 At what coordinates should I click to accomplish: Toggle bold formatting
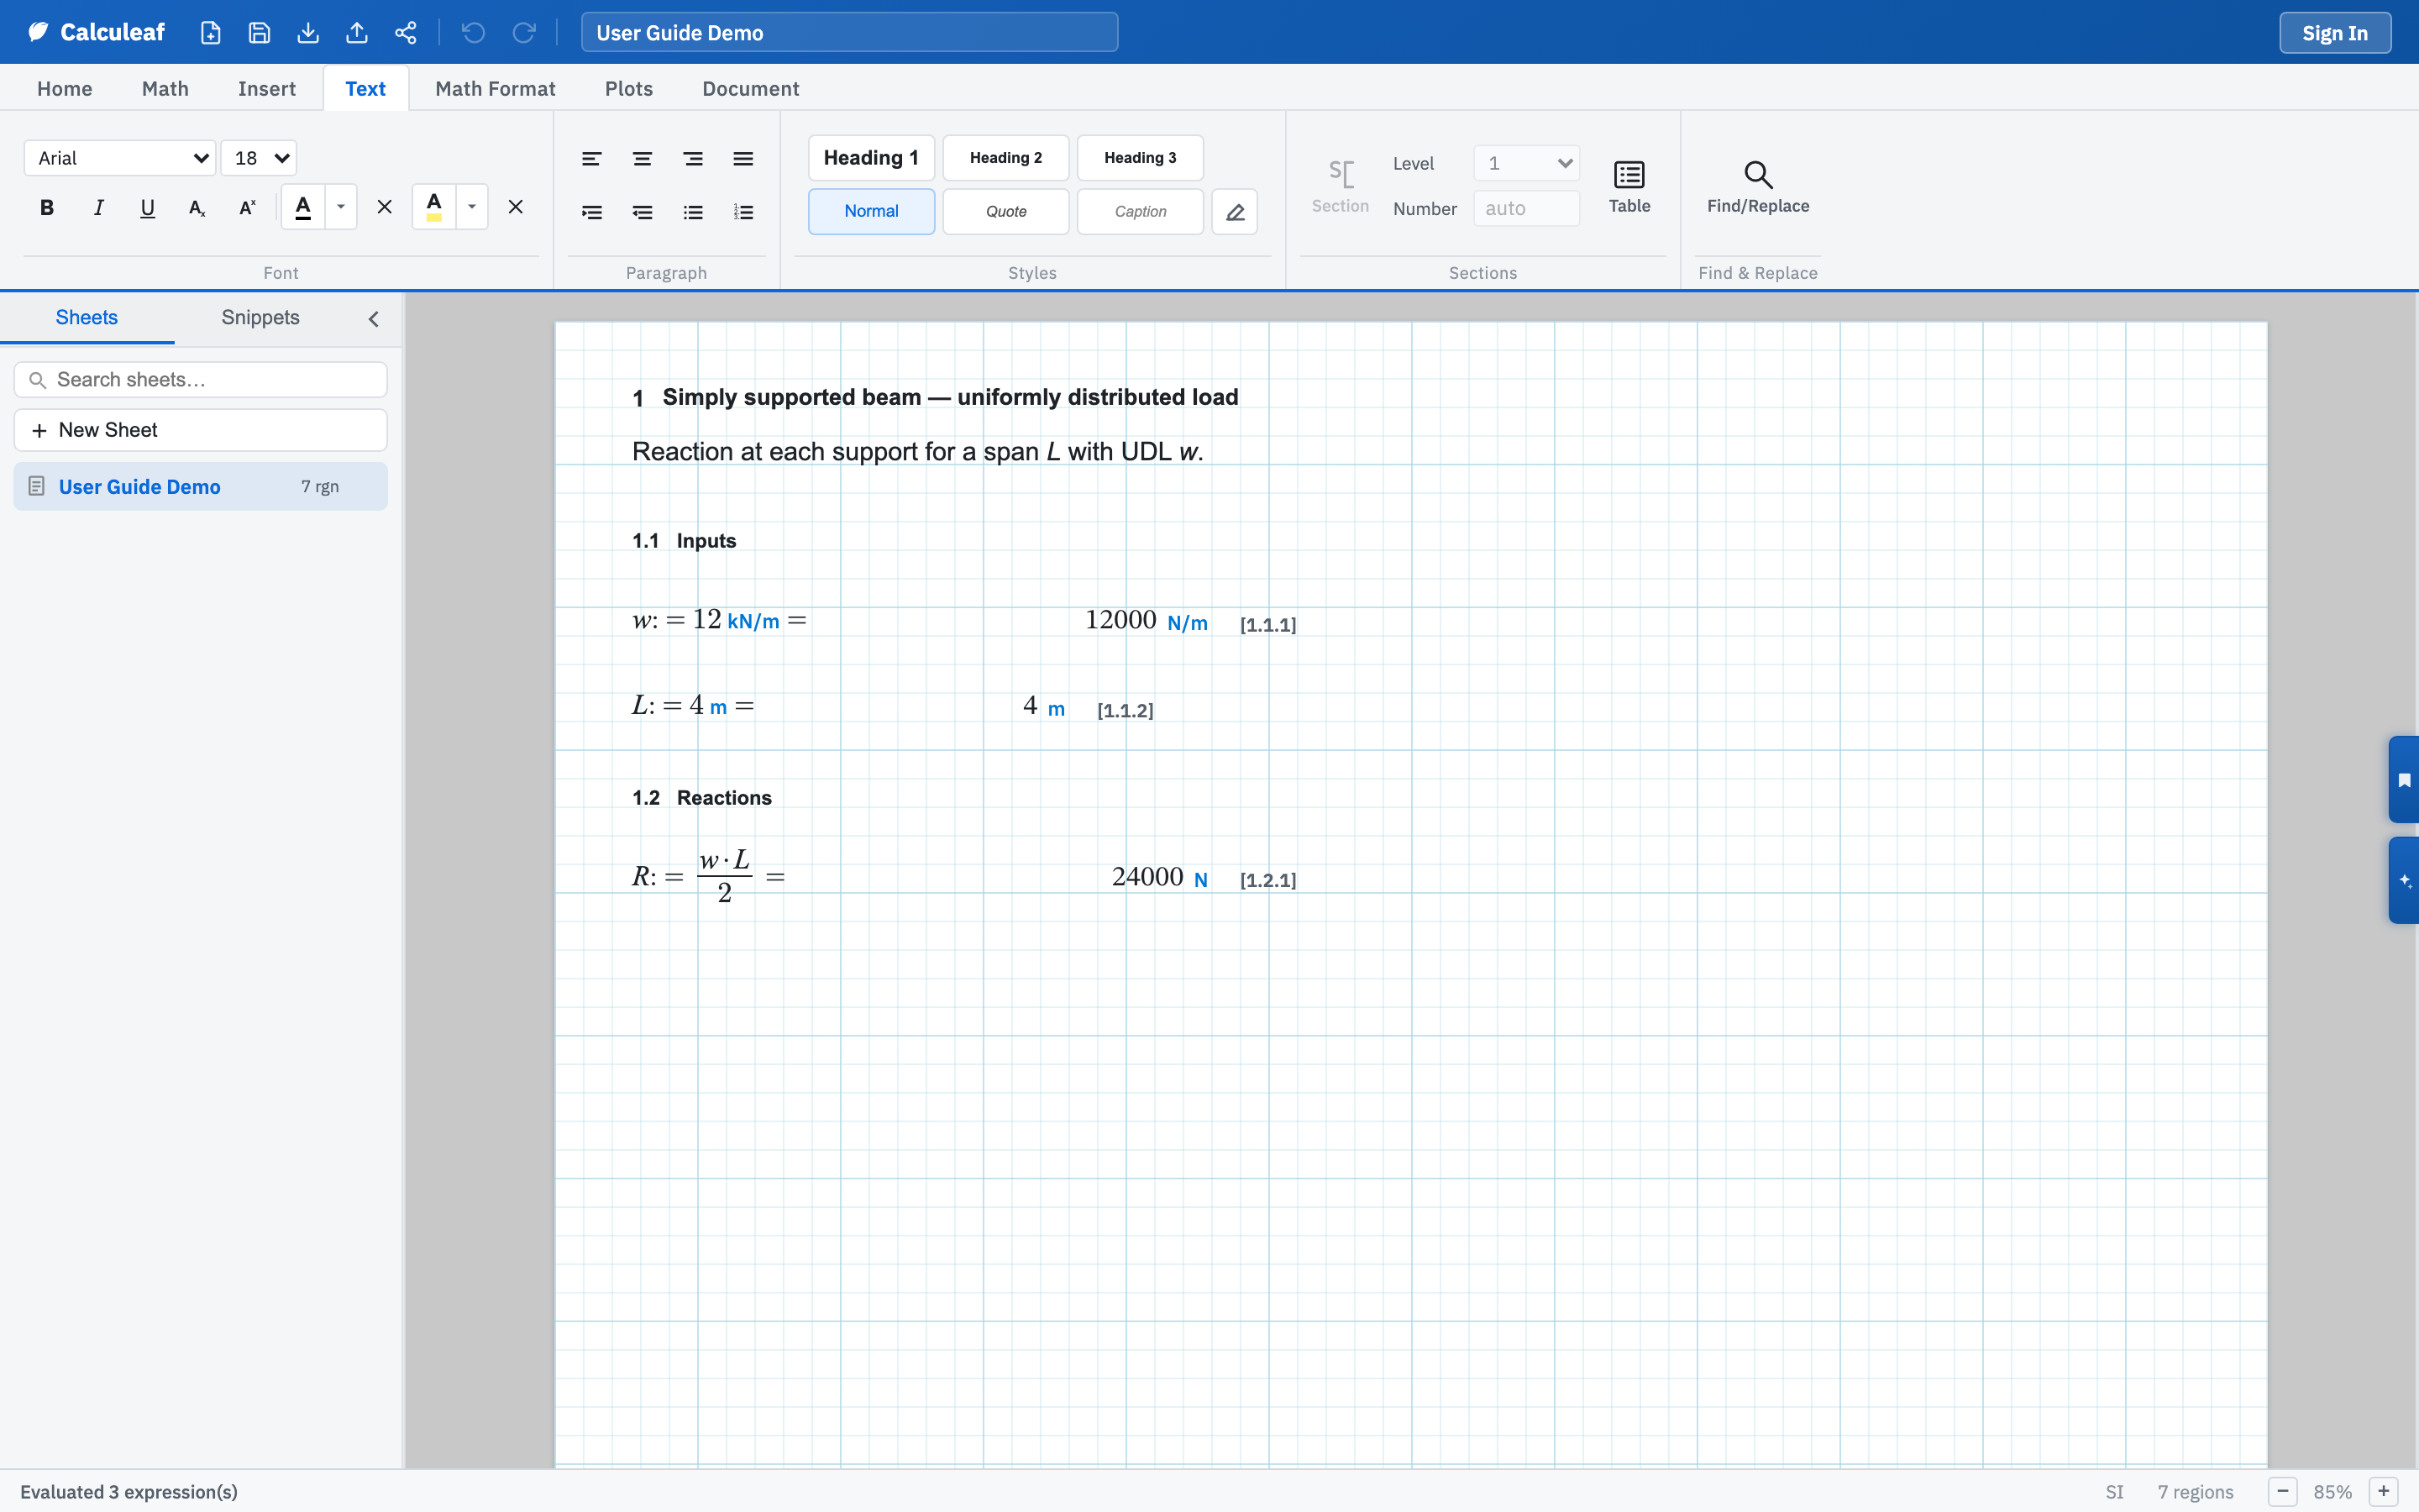pos(47,207)
